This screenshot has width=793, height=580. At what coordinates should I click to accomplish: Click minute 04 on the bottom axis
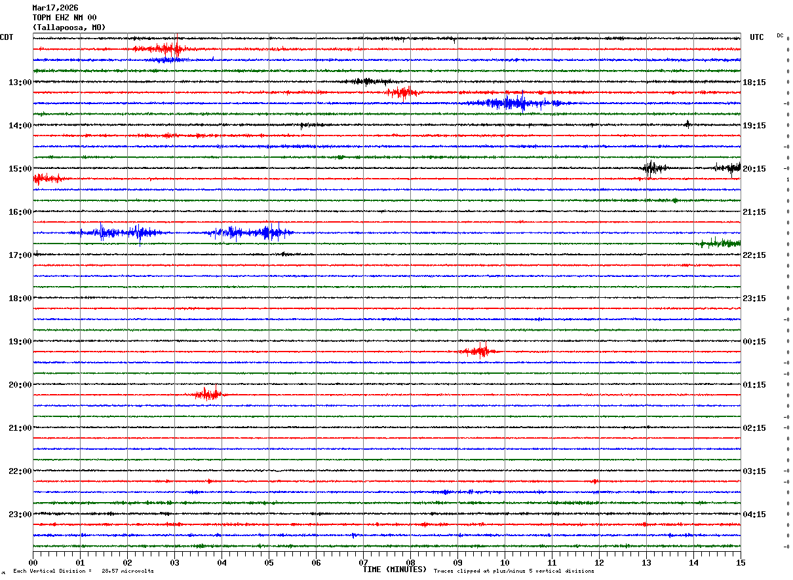222,562
